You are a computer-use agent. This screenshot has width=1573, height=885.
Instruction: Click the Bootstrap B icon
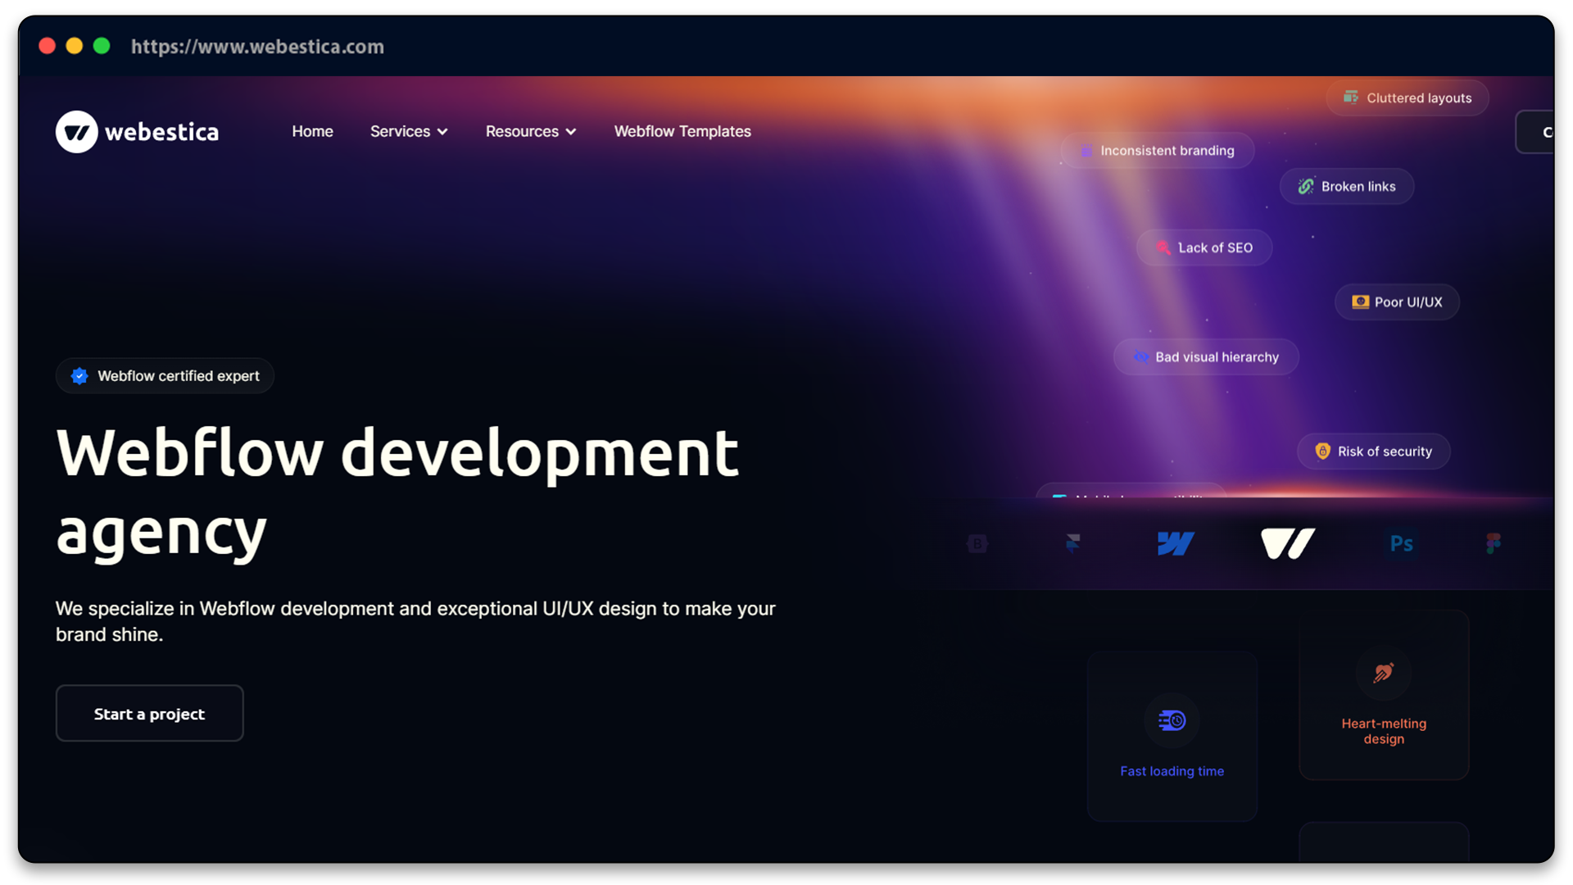click(x=977, y=543)
